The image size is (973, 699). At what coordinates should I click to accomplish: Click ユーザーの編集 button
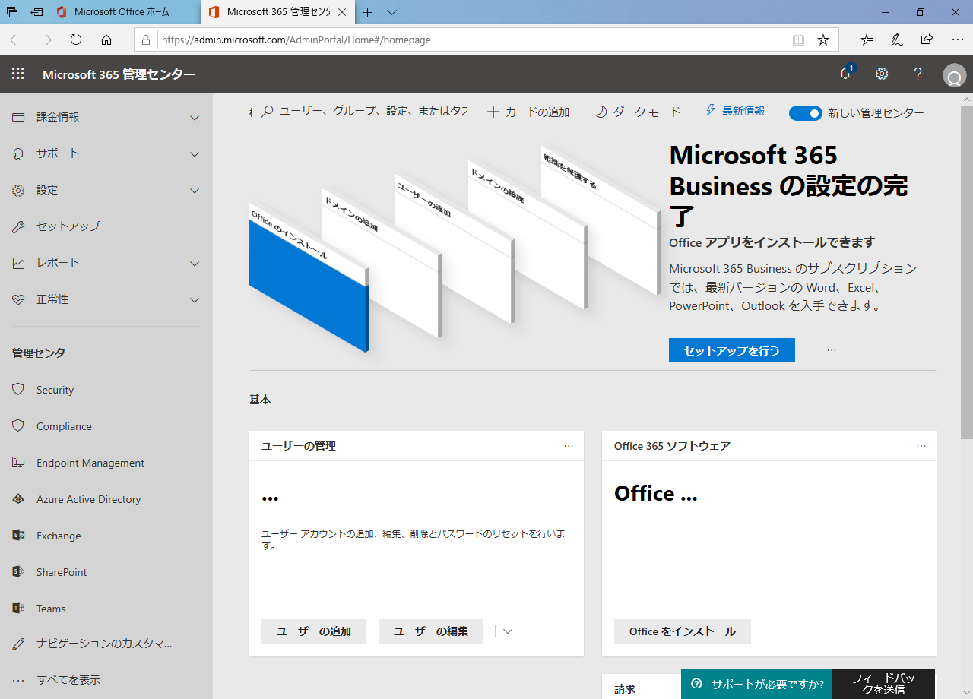[431, 631]
